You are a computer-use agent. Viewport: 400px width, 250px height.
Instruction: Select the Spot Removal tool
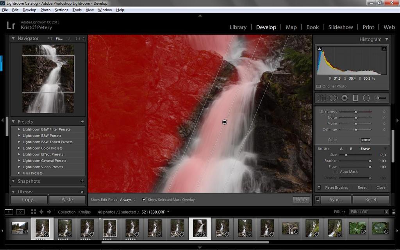(334, 98)
